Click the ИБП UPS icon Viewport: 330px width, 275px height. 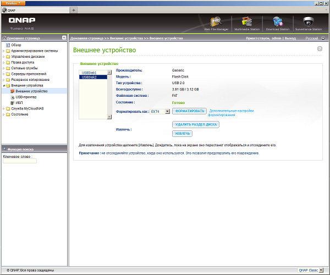[13, 103]
